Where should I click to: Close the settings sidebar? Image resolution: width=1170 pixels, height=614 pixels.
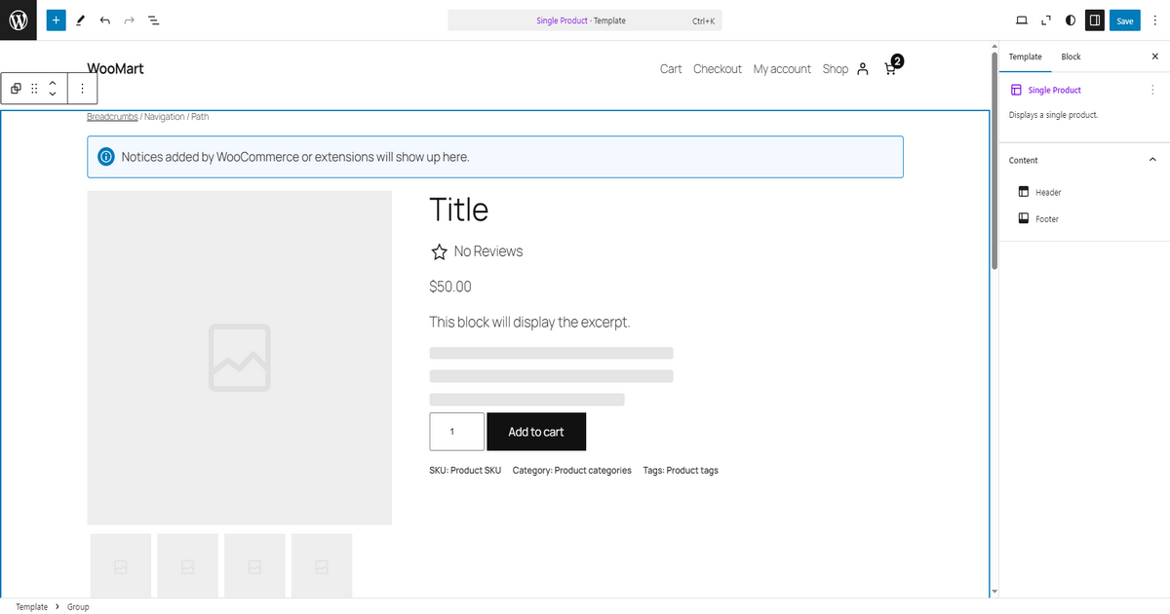pyautogui.click(x=1155, y=57)
